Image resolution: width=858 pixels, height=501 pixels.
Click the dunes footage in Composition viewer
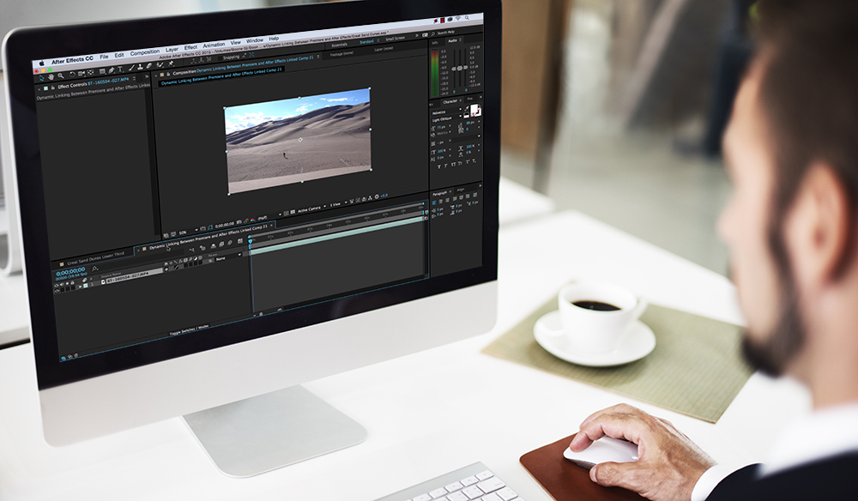pyautogui.click(x=299, y=140)
